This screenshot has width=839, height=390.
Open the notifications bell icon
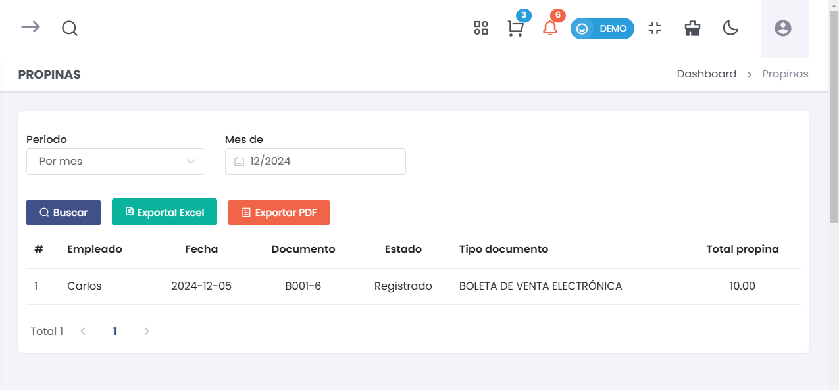[550, 29]
